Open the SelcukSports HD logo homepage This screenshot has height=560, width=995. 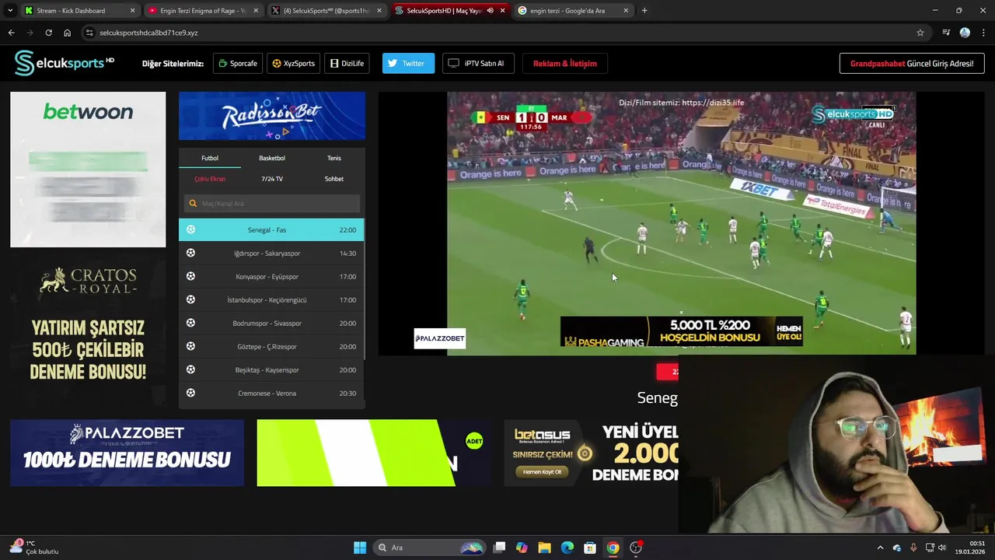pos(65,63)
